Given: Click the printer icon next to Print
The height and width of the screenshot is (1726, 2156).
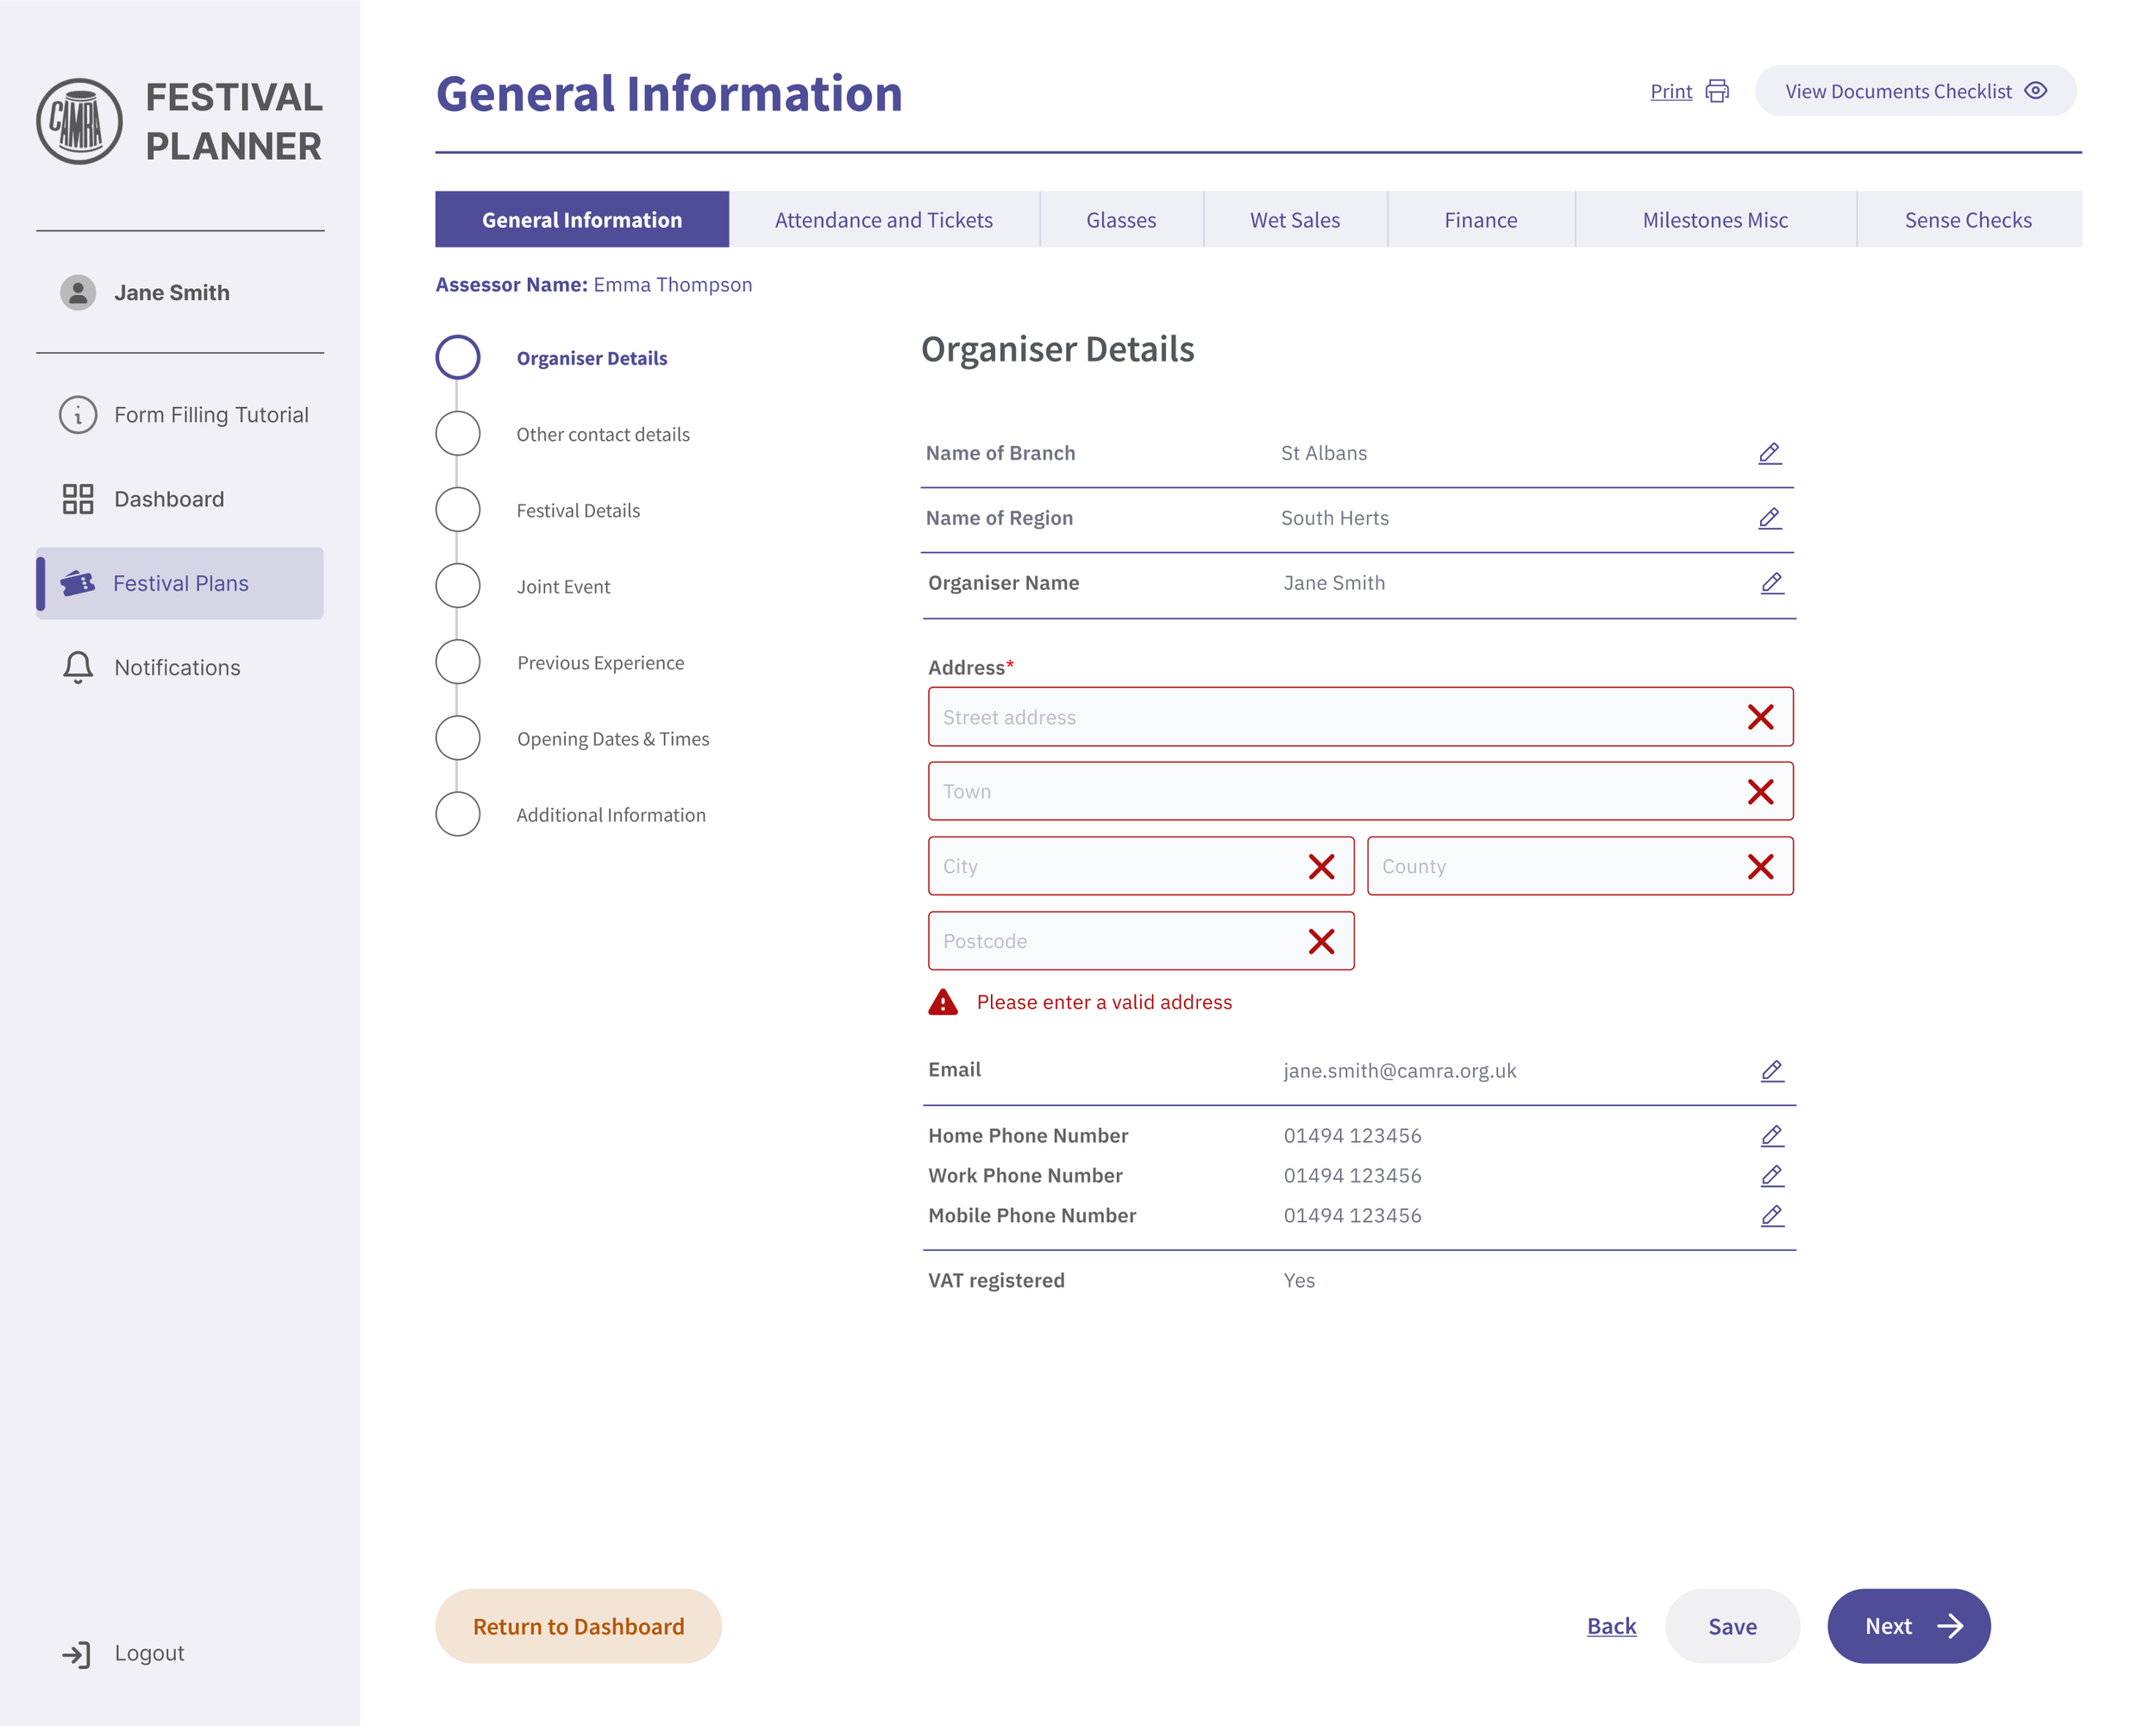Looking at the screenshot, I should pyautogui.click(x=1717, y=91).
